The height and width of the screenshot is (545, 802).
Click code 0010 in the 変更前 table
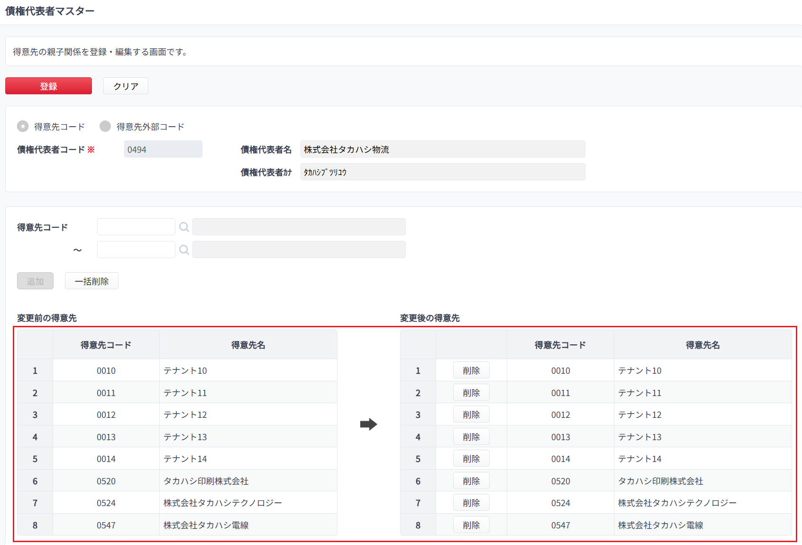tap(106, 370)
